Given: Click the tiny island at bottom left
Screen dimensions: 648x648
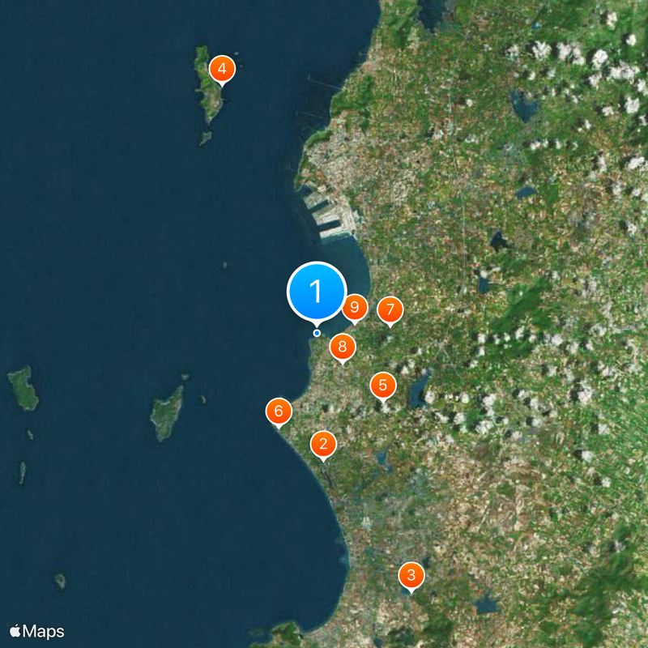Looking at the screenshot, I should point(60,581).
